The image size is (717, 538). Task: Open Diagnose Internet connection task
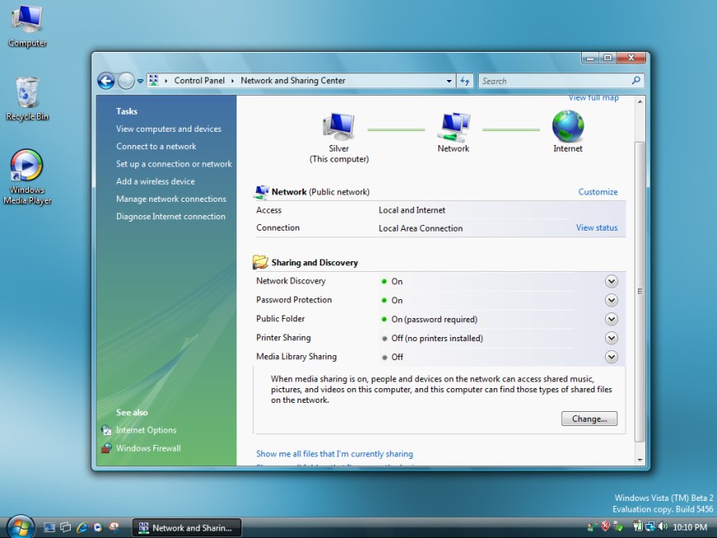click(171, 216)
